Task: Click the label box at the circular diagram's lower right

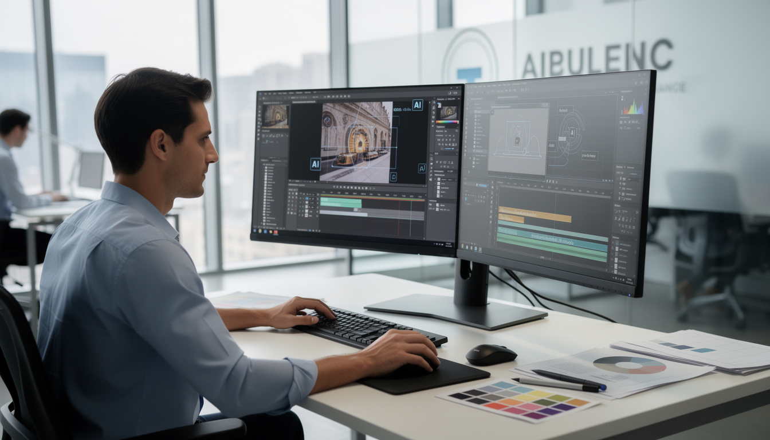Action: [590, 155]
